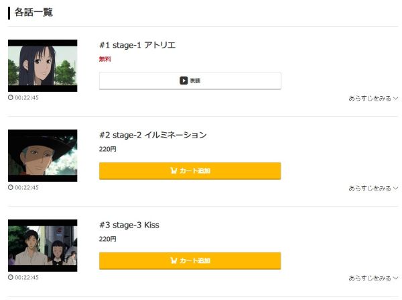The image size is (402, 300).
Task: Click the red 無料 label on episode 1
Action: (105, 59)
